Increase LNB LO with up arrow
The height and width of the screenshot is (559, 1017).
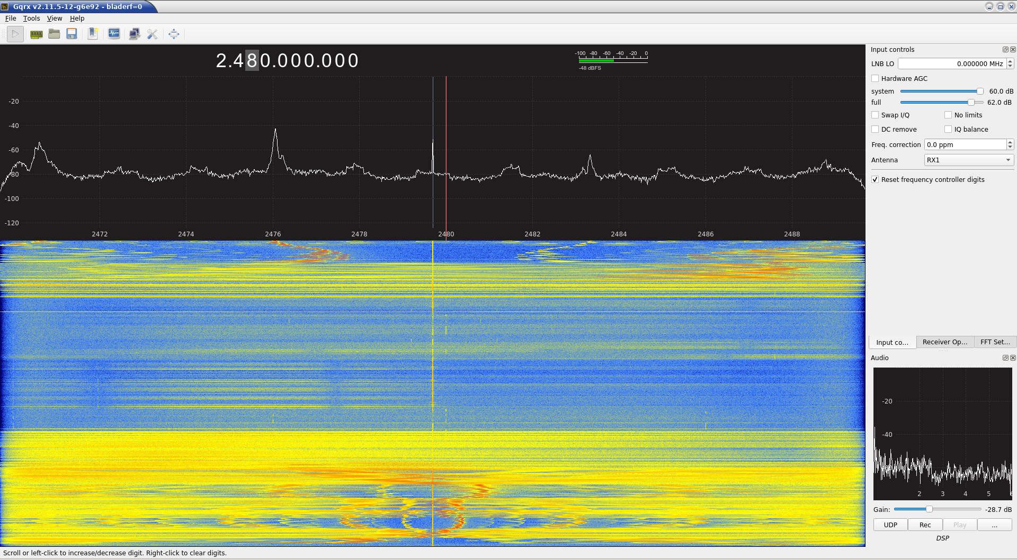[x=1010, y=61]
